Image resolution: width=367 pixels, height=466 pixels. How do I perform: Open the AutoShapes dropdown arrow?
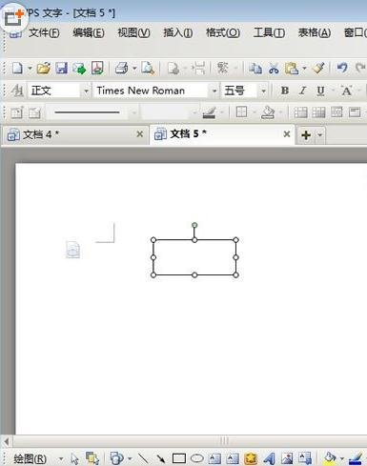(130, 458)
